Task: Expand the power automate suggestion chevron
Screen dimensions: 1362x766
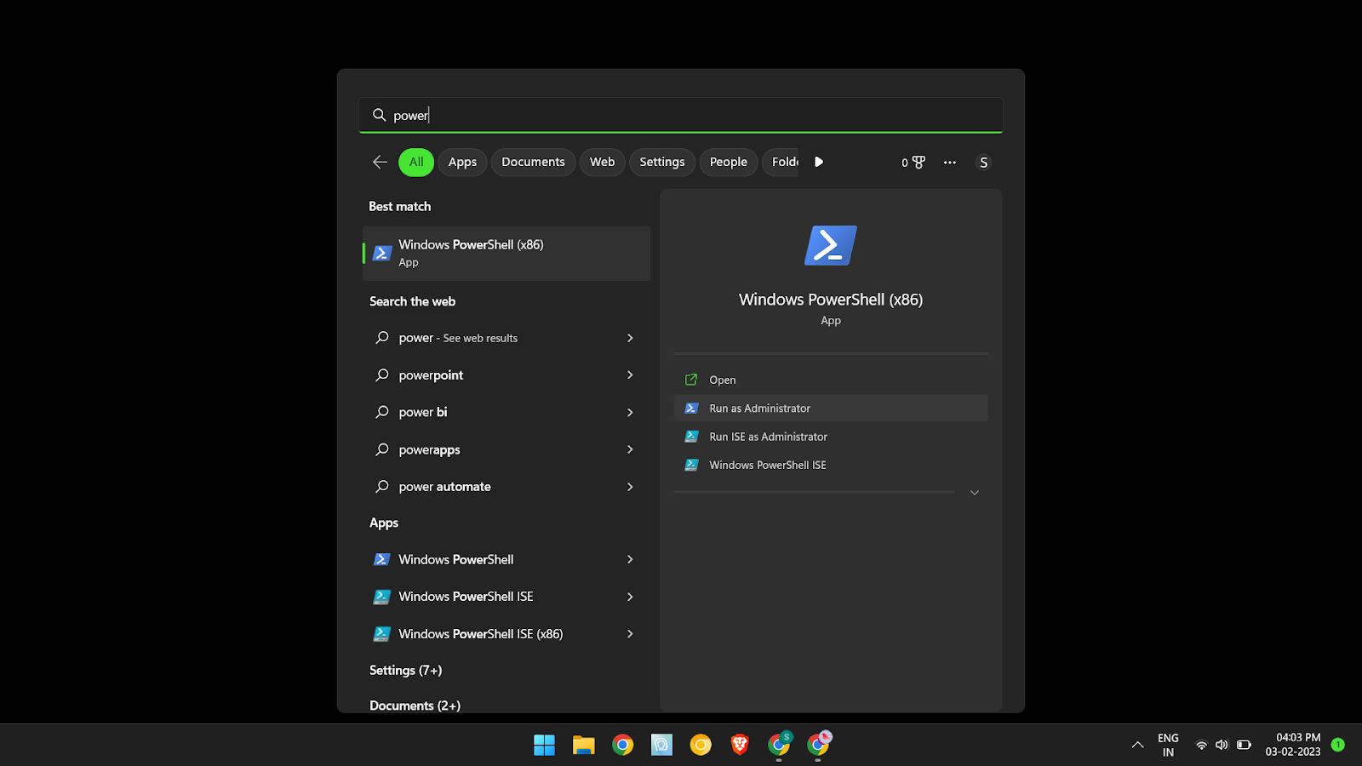Action: pyautogui.click(x=630, y=487)
